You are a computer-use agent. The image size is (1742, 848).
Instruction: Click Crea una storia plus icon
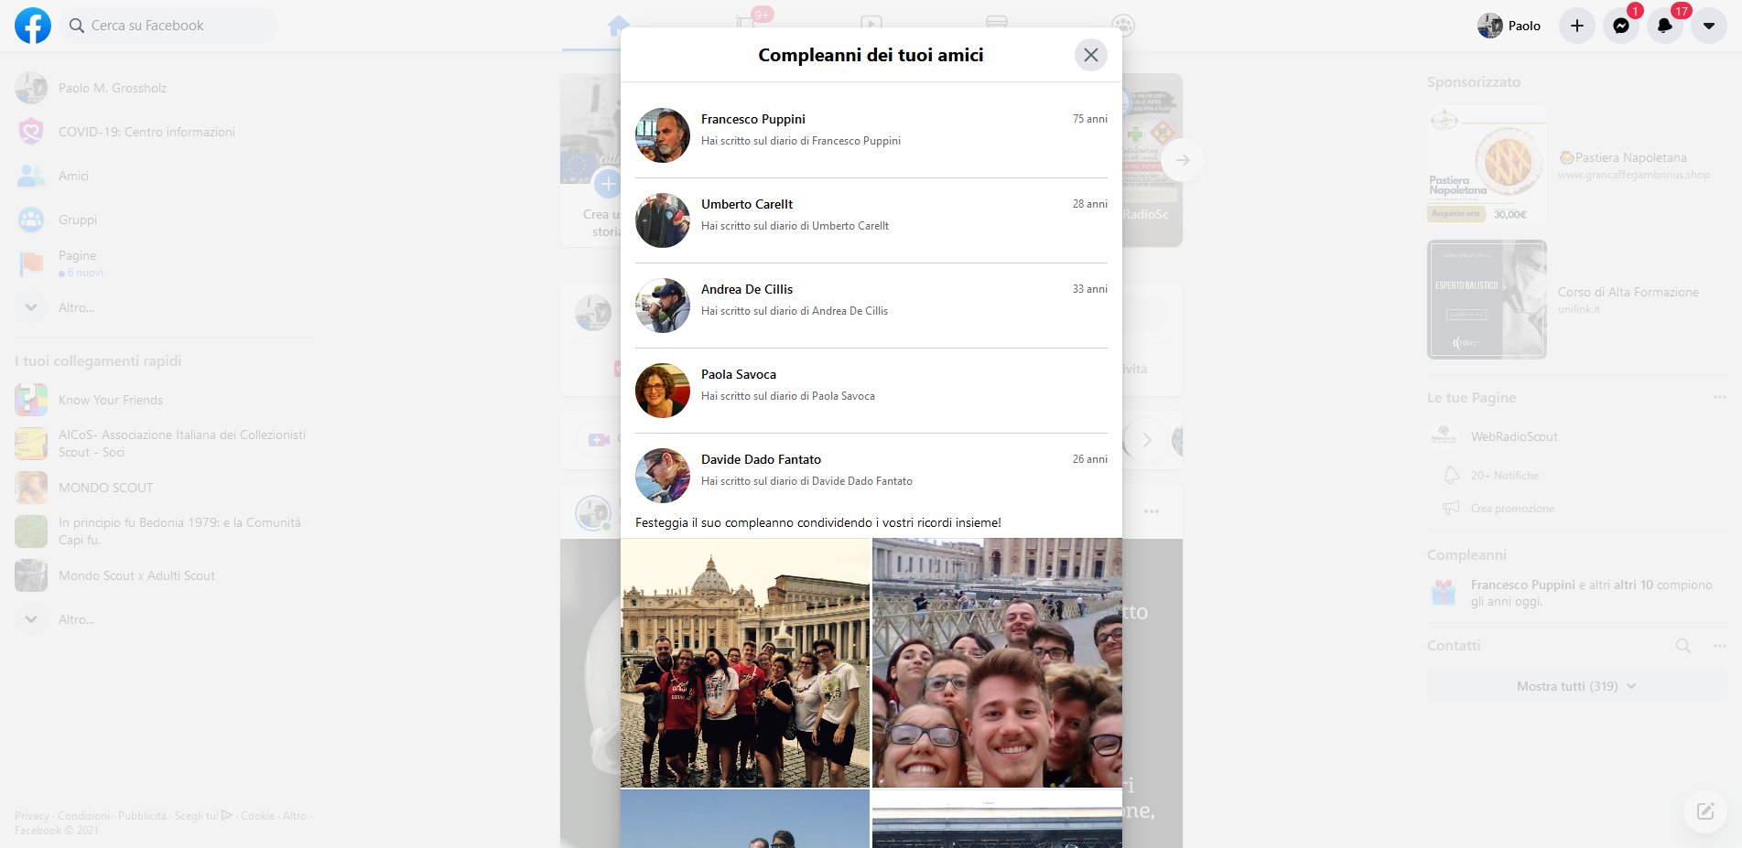[608, 184]
